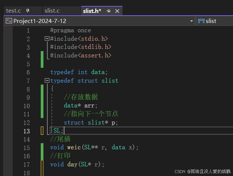This screenshot has height=176, width=233.
Task: Click the pin icon on test.c tab
Action: [x=28, y=11]
